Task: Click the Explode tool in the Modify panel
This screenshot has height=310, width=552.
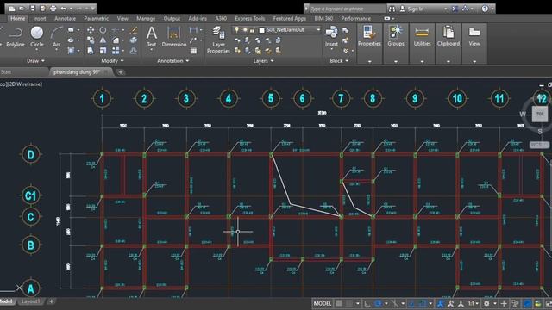Action: point(134,40)
